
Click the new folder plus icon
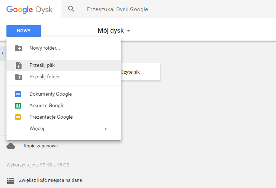(19, 48)
